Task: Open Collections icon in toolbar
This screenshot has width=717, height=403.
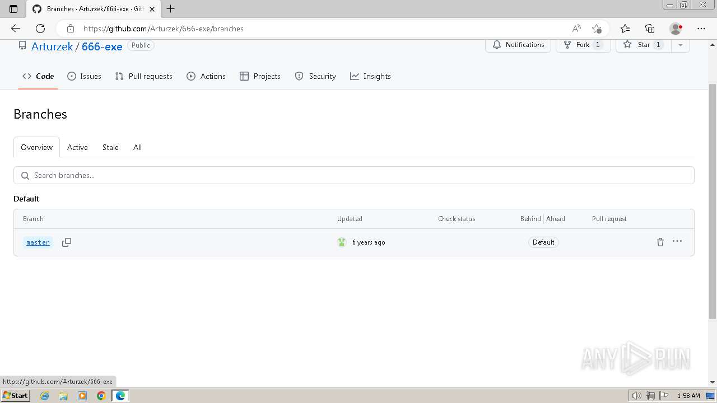Action: tap(650, 29)
